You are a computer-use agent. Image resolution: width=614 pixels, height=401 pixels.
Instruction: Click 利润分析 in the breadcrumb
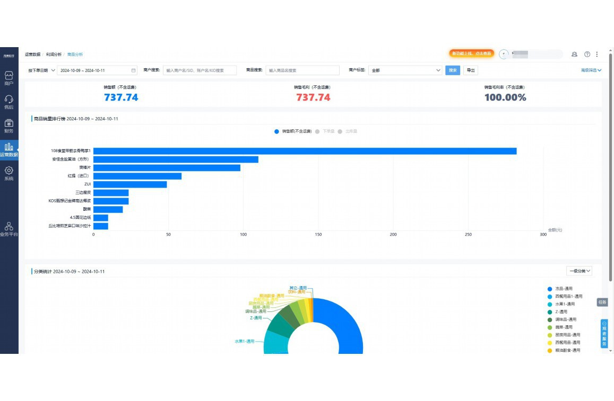(x=54, y=55)
